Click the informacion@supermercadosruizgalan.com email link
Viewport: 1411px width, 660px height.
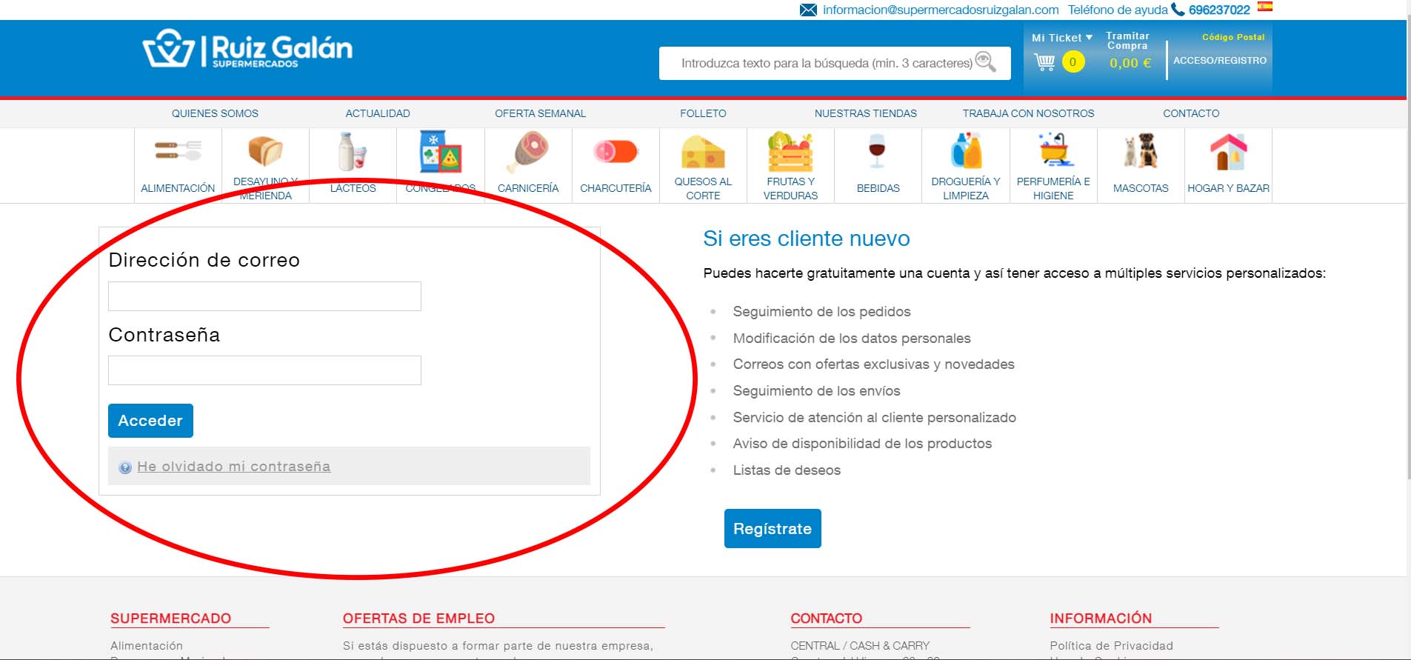[941, 10]
